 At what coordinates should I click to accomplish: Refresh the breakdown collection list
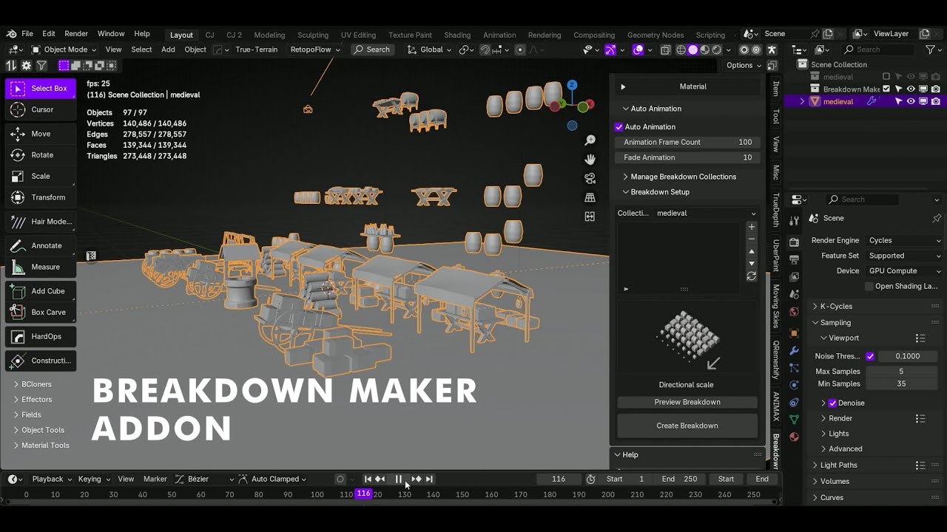point(751,276)
